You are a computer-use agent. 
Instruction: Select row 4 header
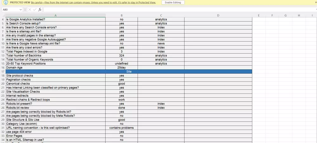[3, 19]
